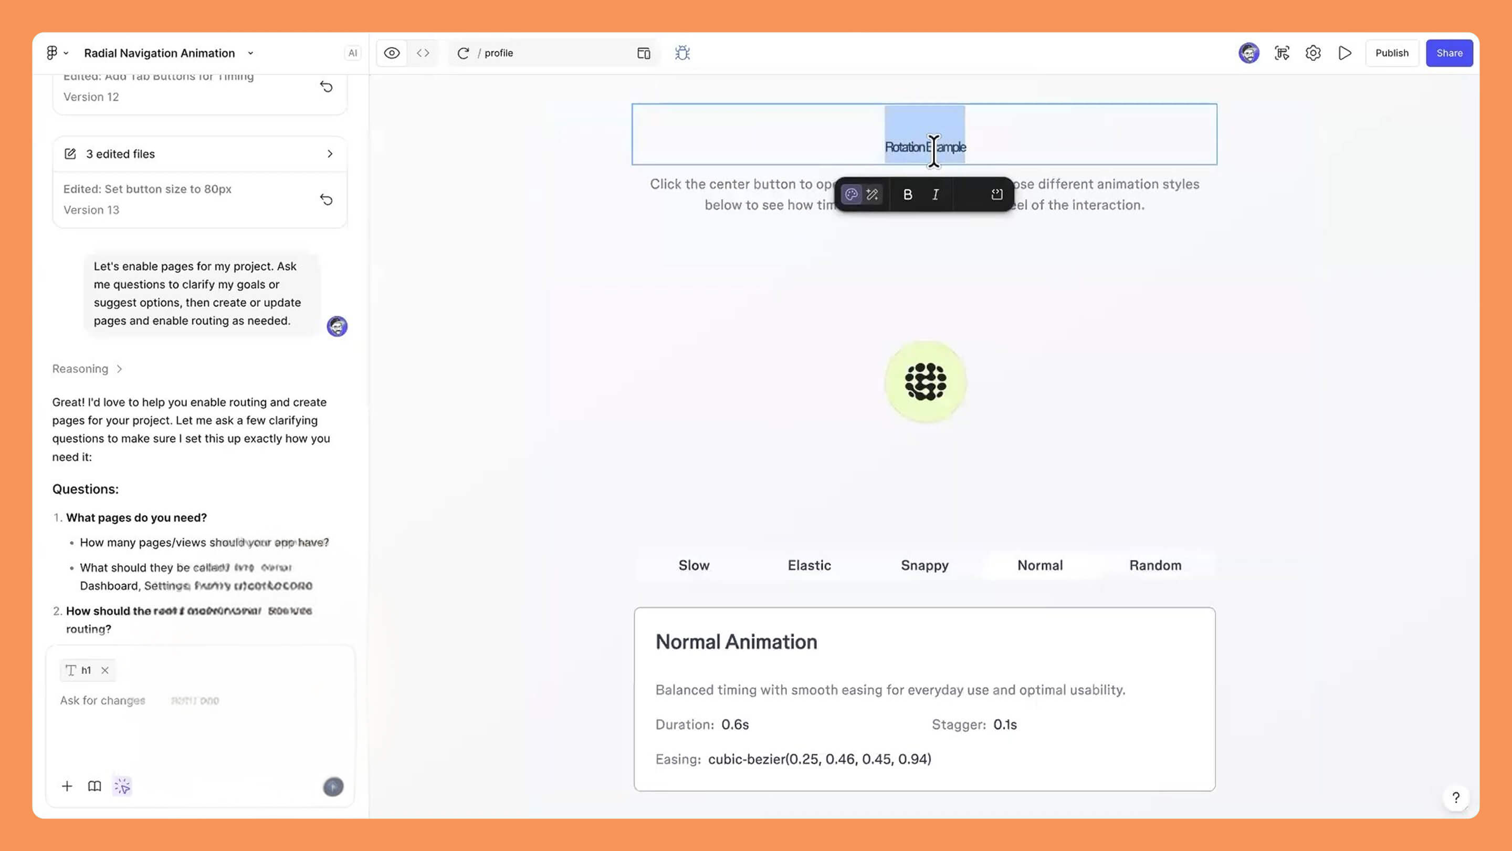Viewport: 1512px width, 851px height.
Task: Send the prompt with arrow button
Action: 333,787
